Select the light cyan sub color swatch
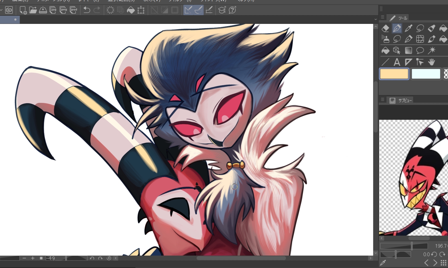The width and height of the screenshot is (448, 268). click(x=426, y=74)
